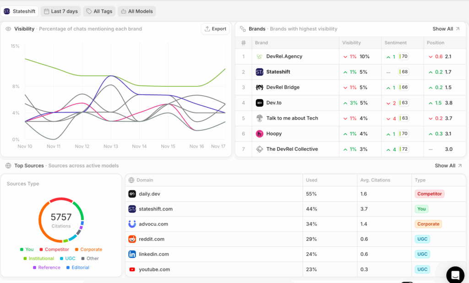Viewport: 469px width, 283px height.
Task: Open the All Models filter
Action: tap(136, 11)
